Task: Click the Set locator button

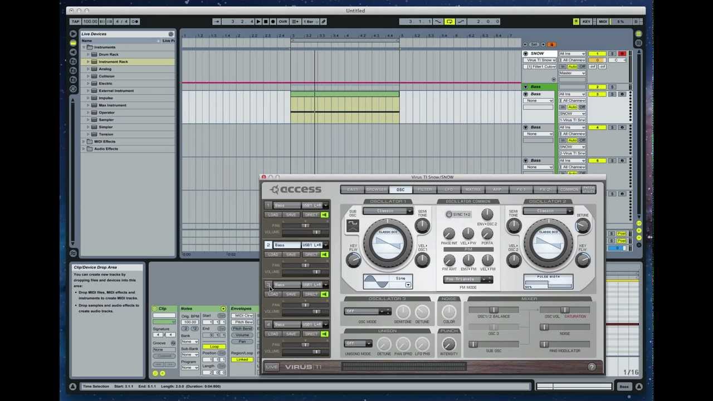Action: [x=535, y=45]
